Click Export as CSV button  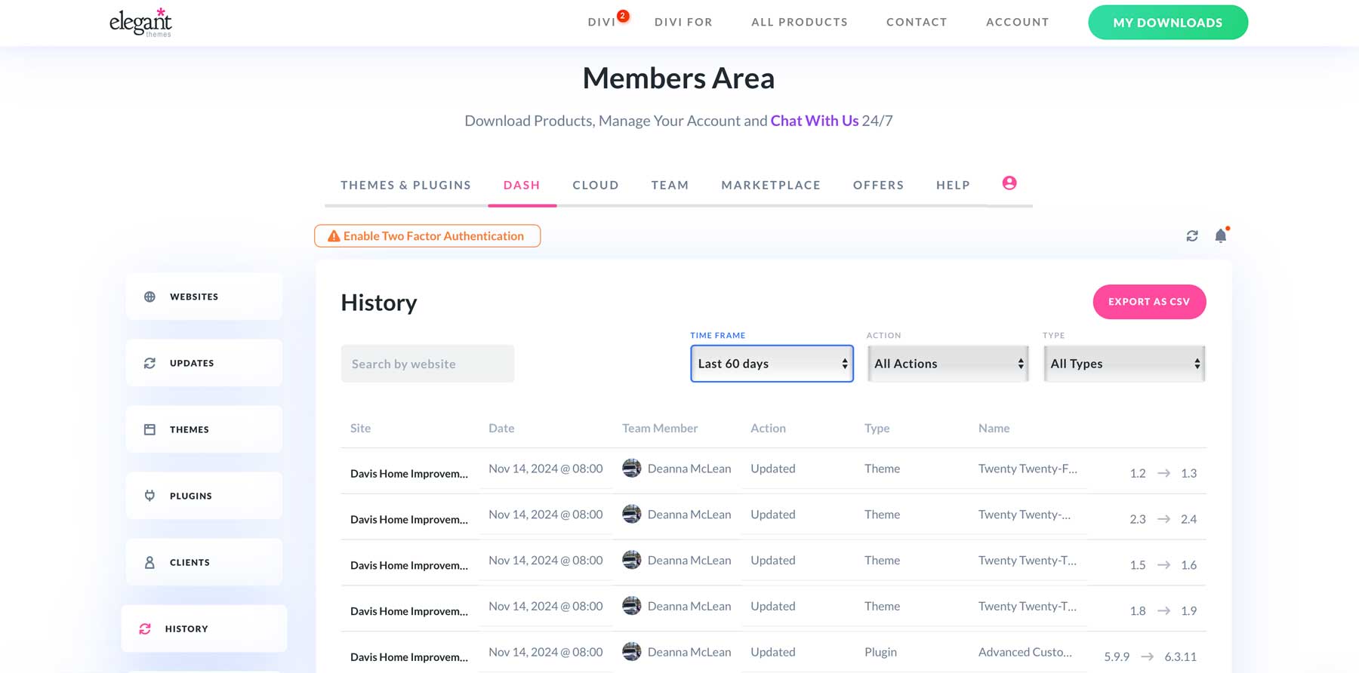point(1149,302)
